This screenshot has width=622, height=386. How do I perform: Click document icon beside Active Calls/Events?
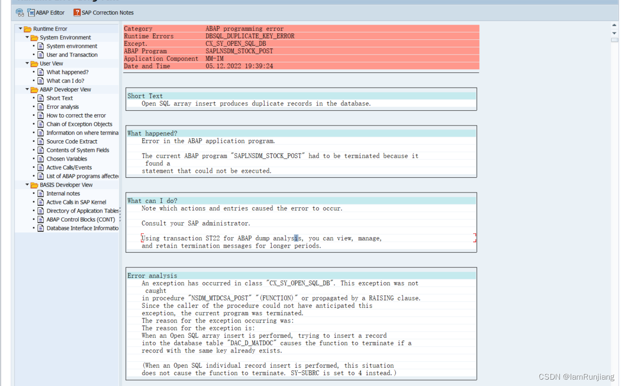pos(41,167)
